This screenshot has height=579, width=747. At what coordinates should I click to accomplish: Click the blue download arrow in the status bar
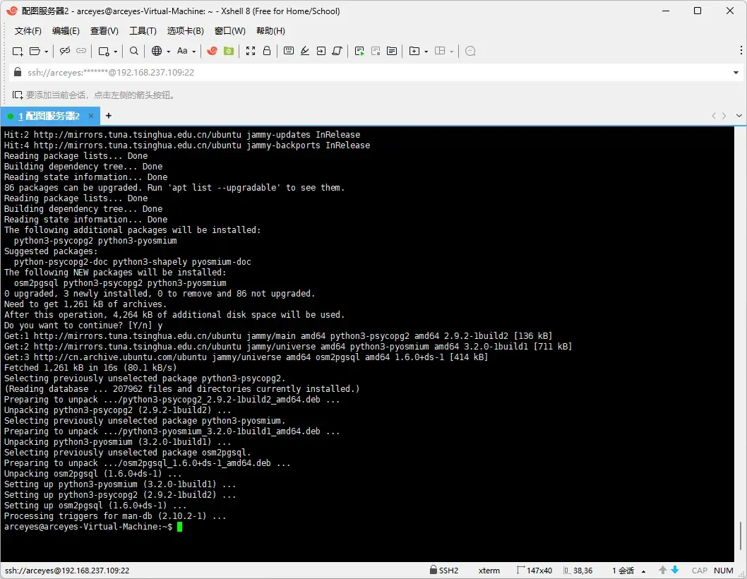(x=675, y=570)
